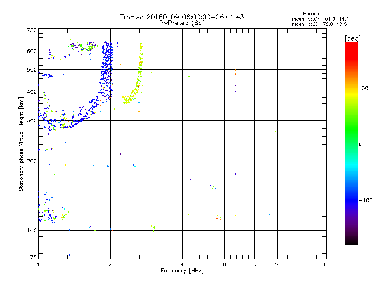The height and width of the screenshot is (288, 384).
Task: Click the 'RwPretec (8p)' subtitle
Action: pos(182,23)
